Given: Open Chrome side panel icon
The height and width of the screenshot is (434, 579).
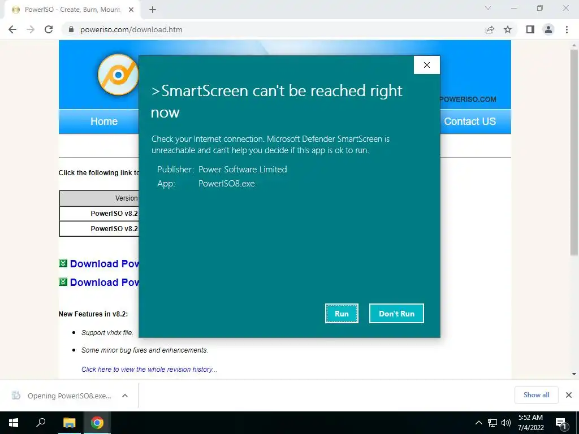Looking at the screenshot, I should (x=530, y=29).
